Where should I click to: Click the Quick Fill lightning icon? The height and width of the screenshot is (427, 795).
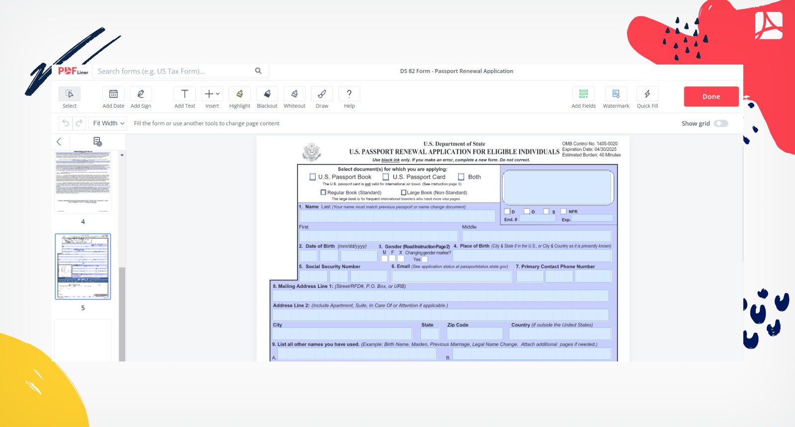coord(647,94)
